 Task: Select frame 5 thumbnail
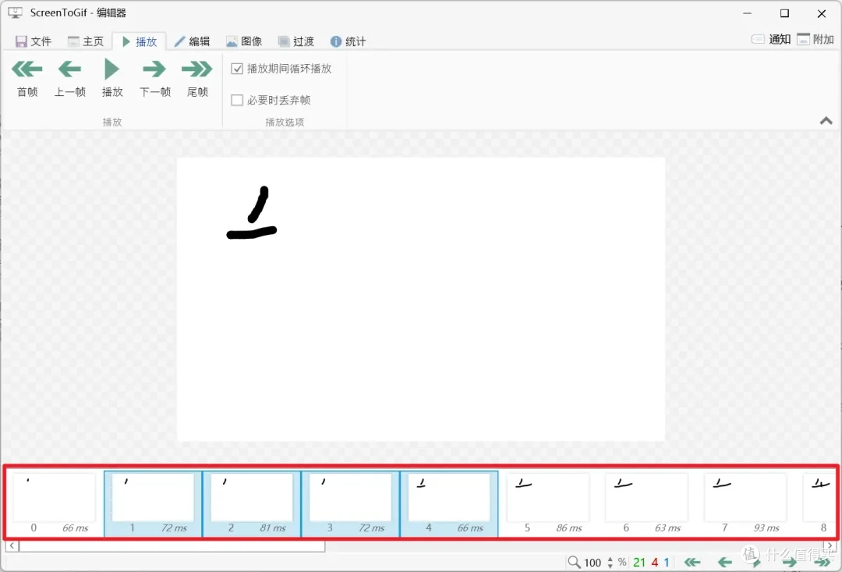click(x=548, y=504)
